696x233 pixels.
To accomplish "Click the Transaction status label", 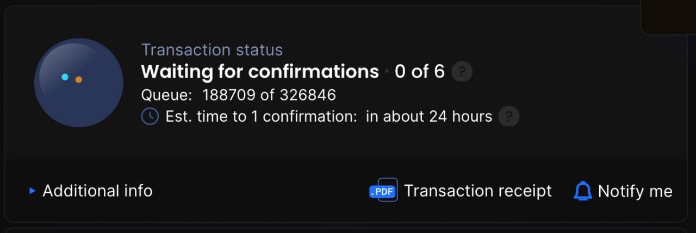I will coord(212,50).
